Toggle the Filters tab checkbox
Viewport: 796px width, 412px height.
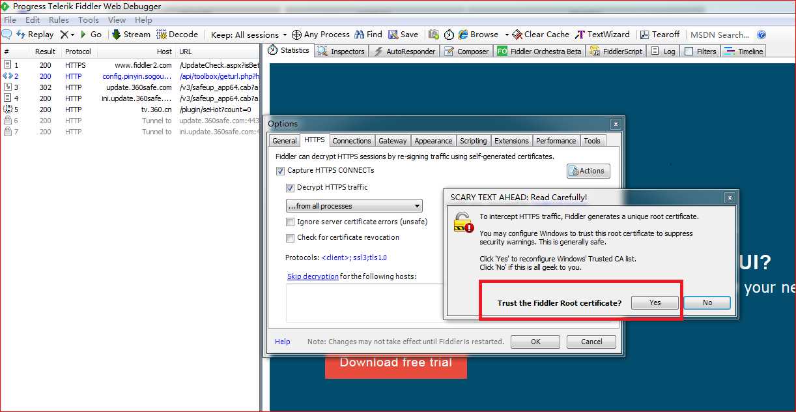click(689, 51)
